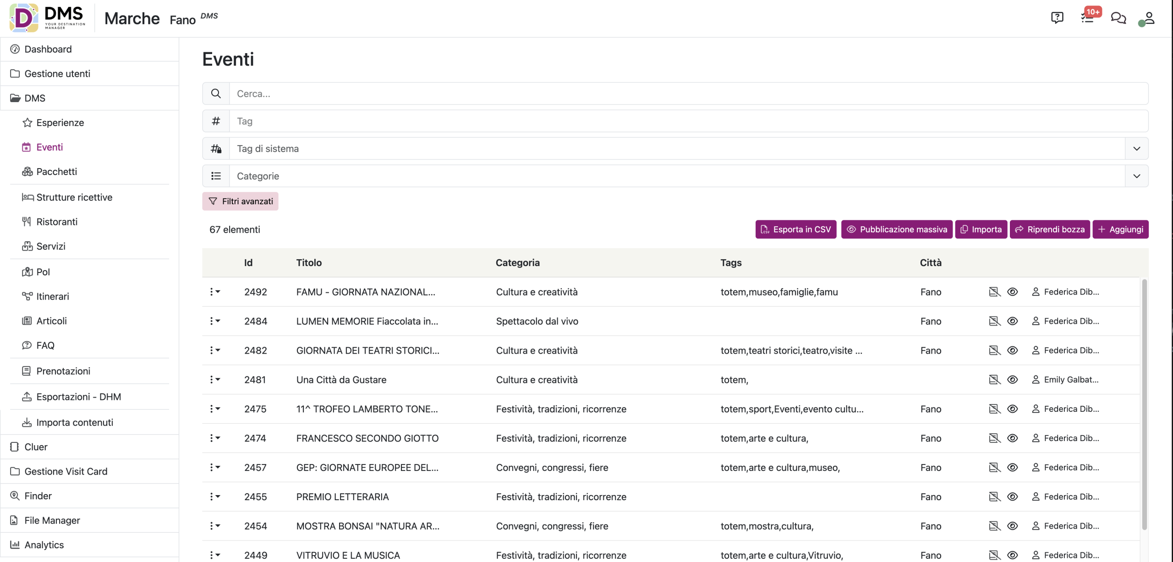Click the search magnifier icon
This screenshot has height=562, width=1173.
216,93
